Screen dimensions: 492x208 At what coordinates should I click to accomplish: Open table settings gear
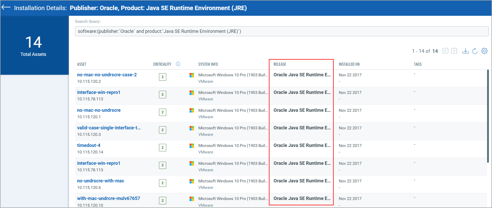[484, 51]
